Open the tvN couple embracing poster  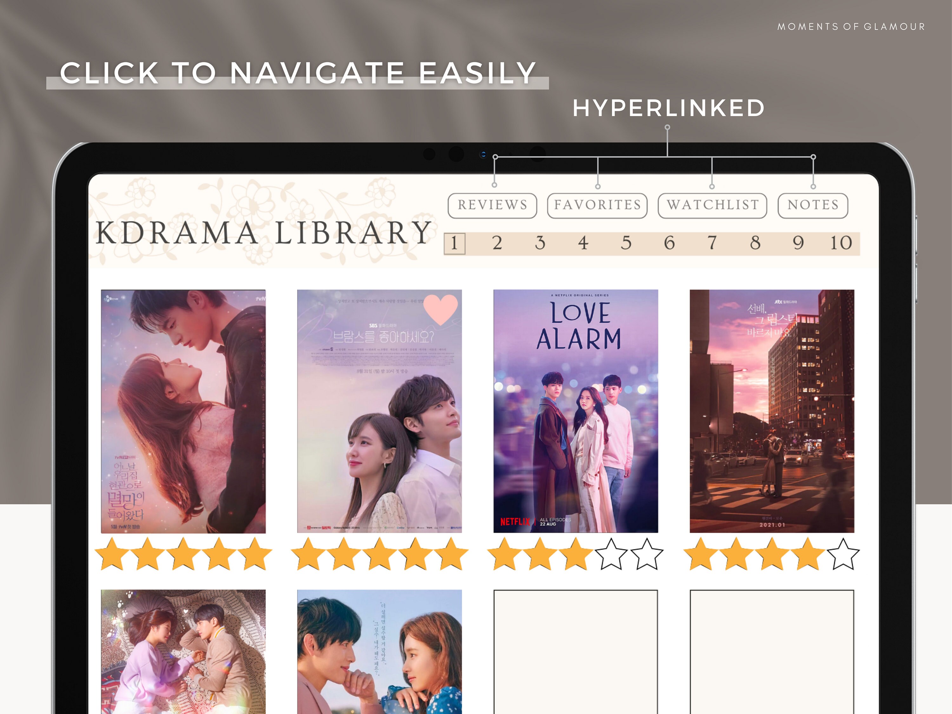click(183, 411)
